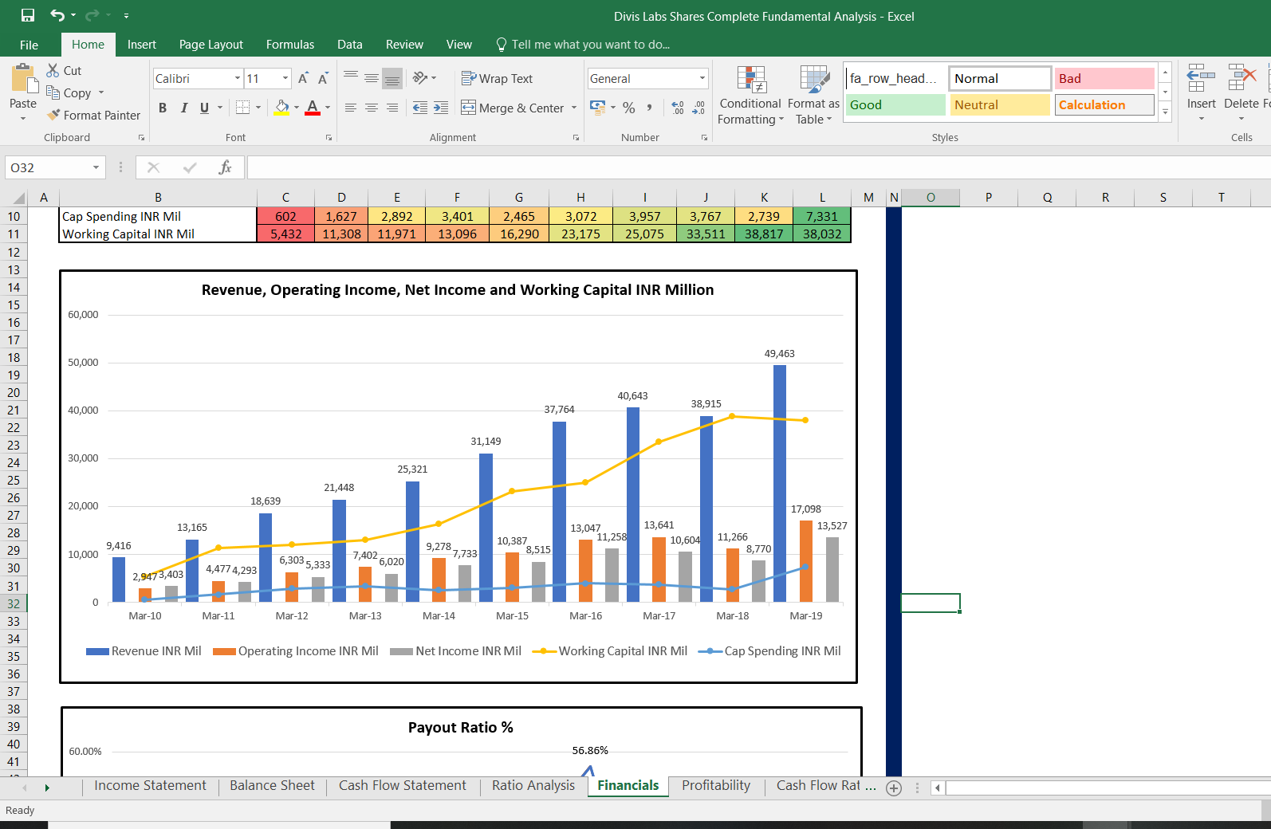Click the Undo arrow icon
Image resolution: width=1271 pixels, height=829 pixels.
[x=57, y=15]
